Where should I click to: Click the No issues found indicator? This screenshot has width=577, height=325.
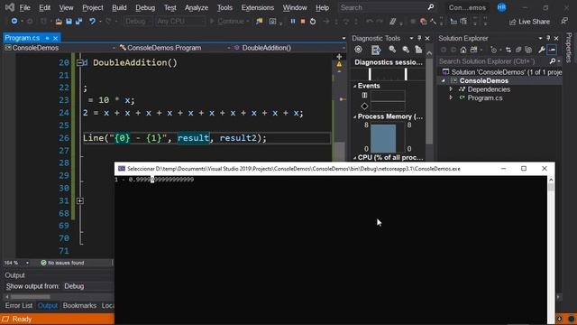click(x=62, y=263)
